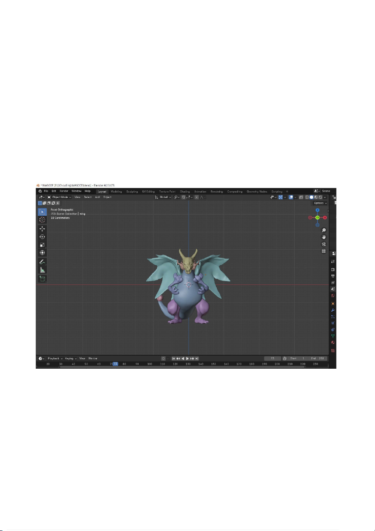Open the Material properties tab
Screen dimensions: 375x531
click(x=333, y=342)
